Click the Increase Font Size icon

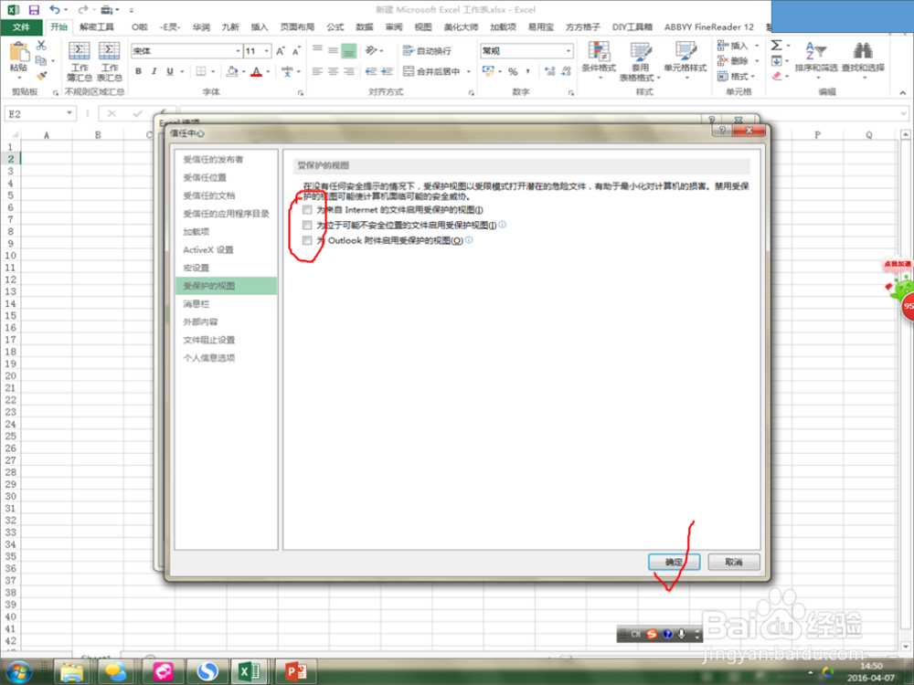point(281,51)
